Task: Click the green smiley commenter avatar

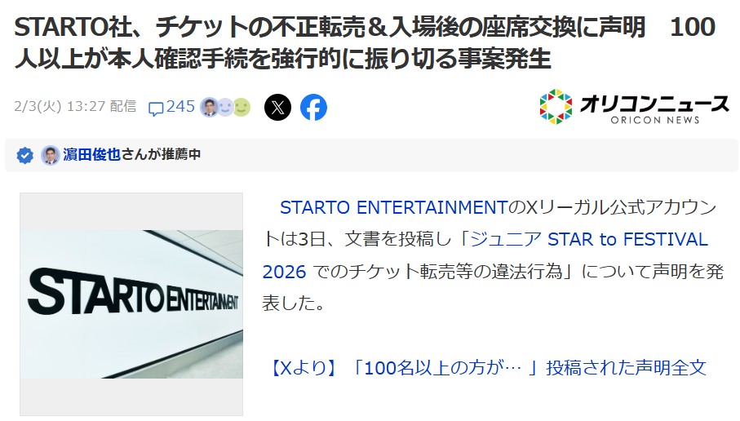Action: [241, 107]
